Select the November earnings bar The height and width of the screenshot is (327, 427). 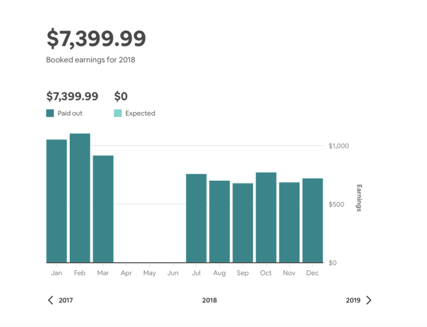pyautogui.click(x=289, y=222)
